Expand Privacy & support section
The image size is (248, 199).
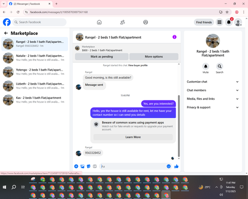213,107
